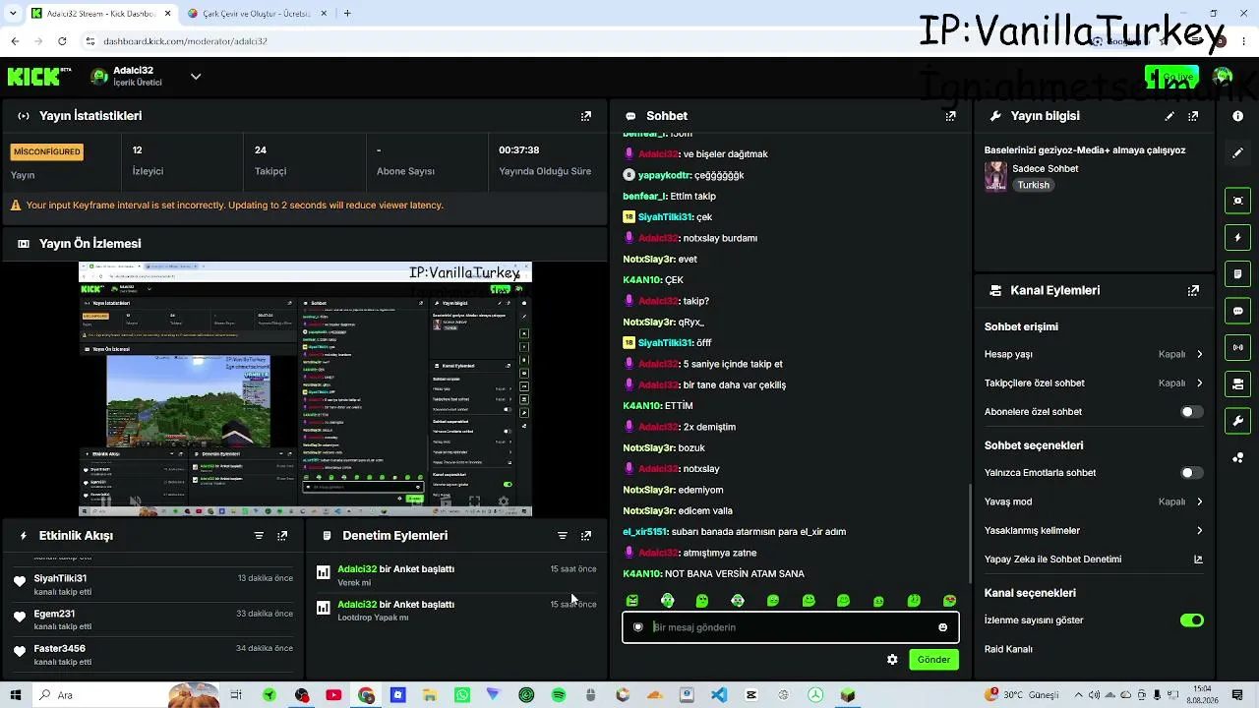Open the Adalci32 channel dropdown arrow
The width and height of the screenshot is (1259, 708).
tap(196, 77)
